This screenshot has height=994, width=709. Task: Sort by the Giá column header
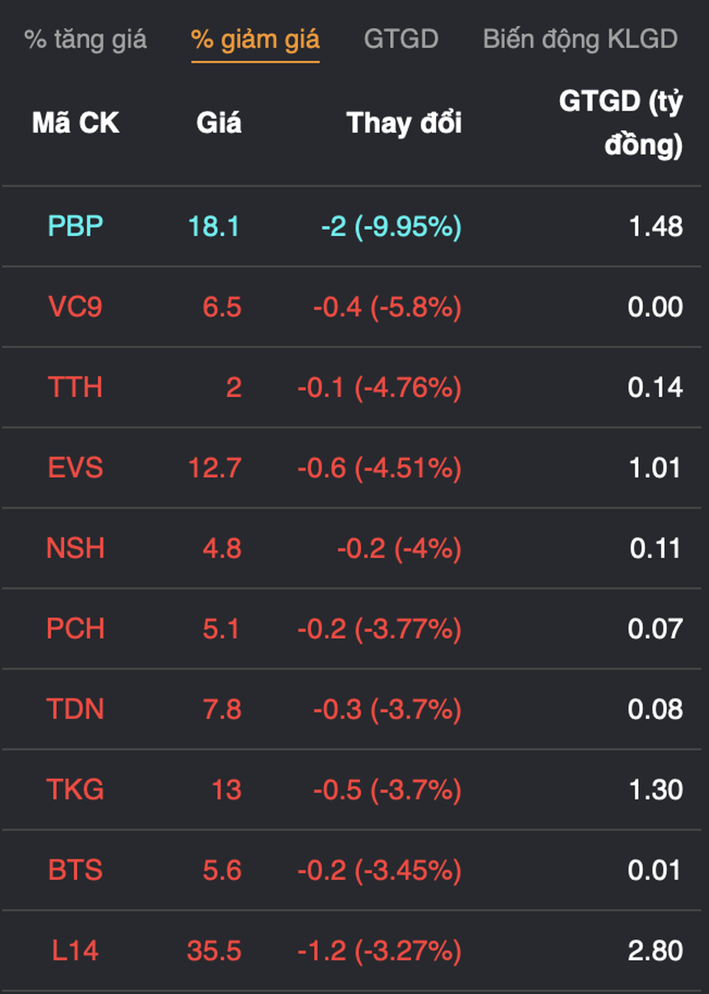click(219, 123)
